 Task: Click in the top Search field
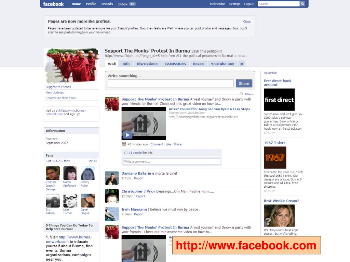coord(279,4)
